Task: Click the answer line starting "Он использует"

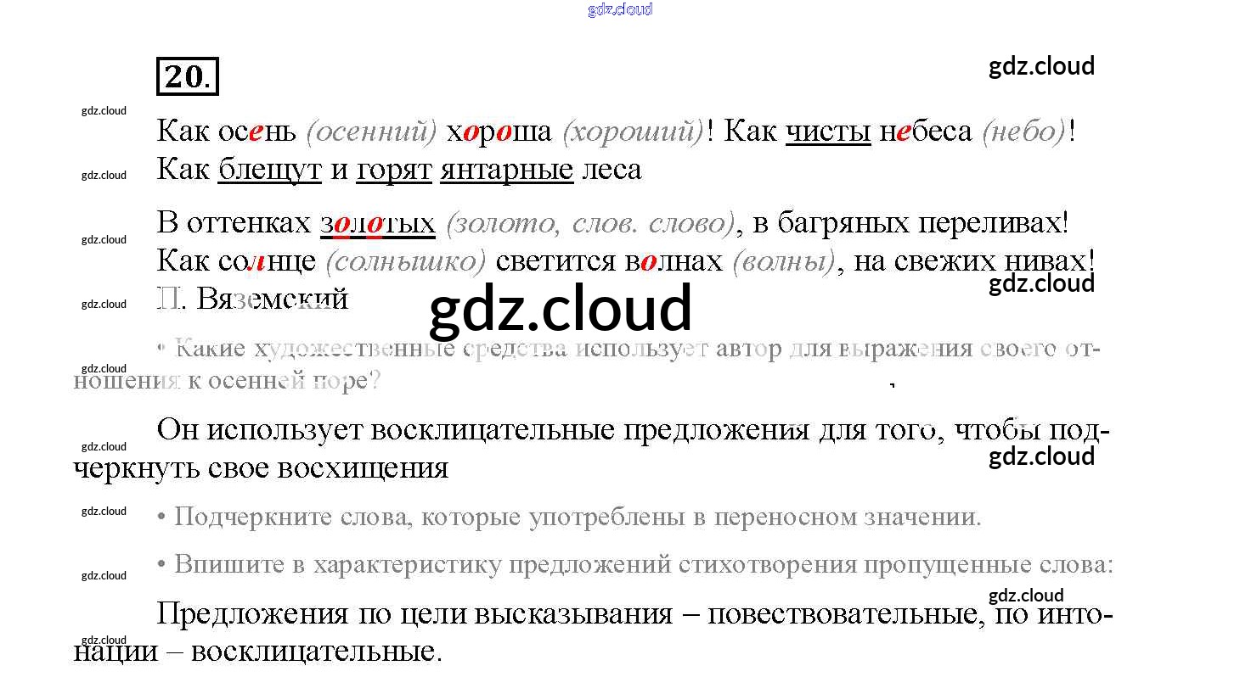Action: (633, 430)
